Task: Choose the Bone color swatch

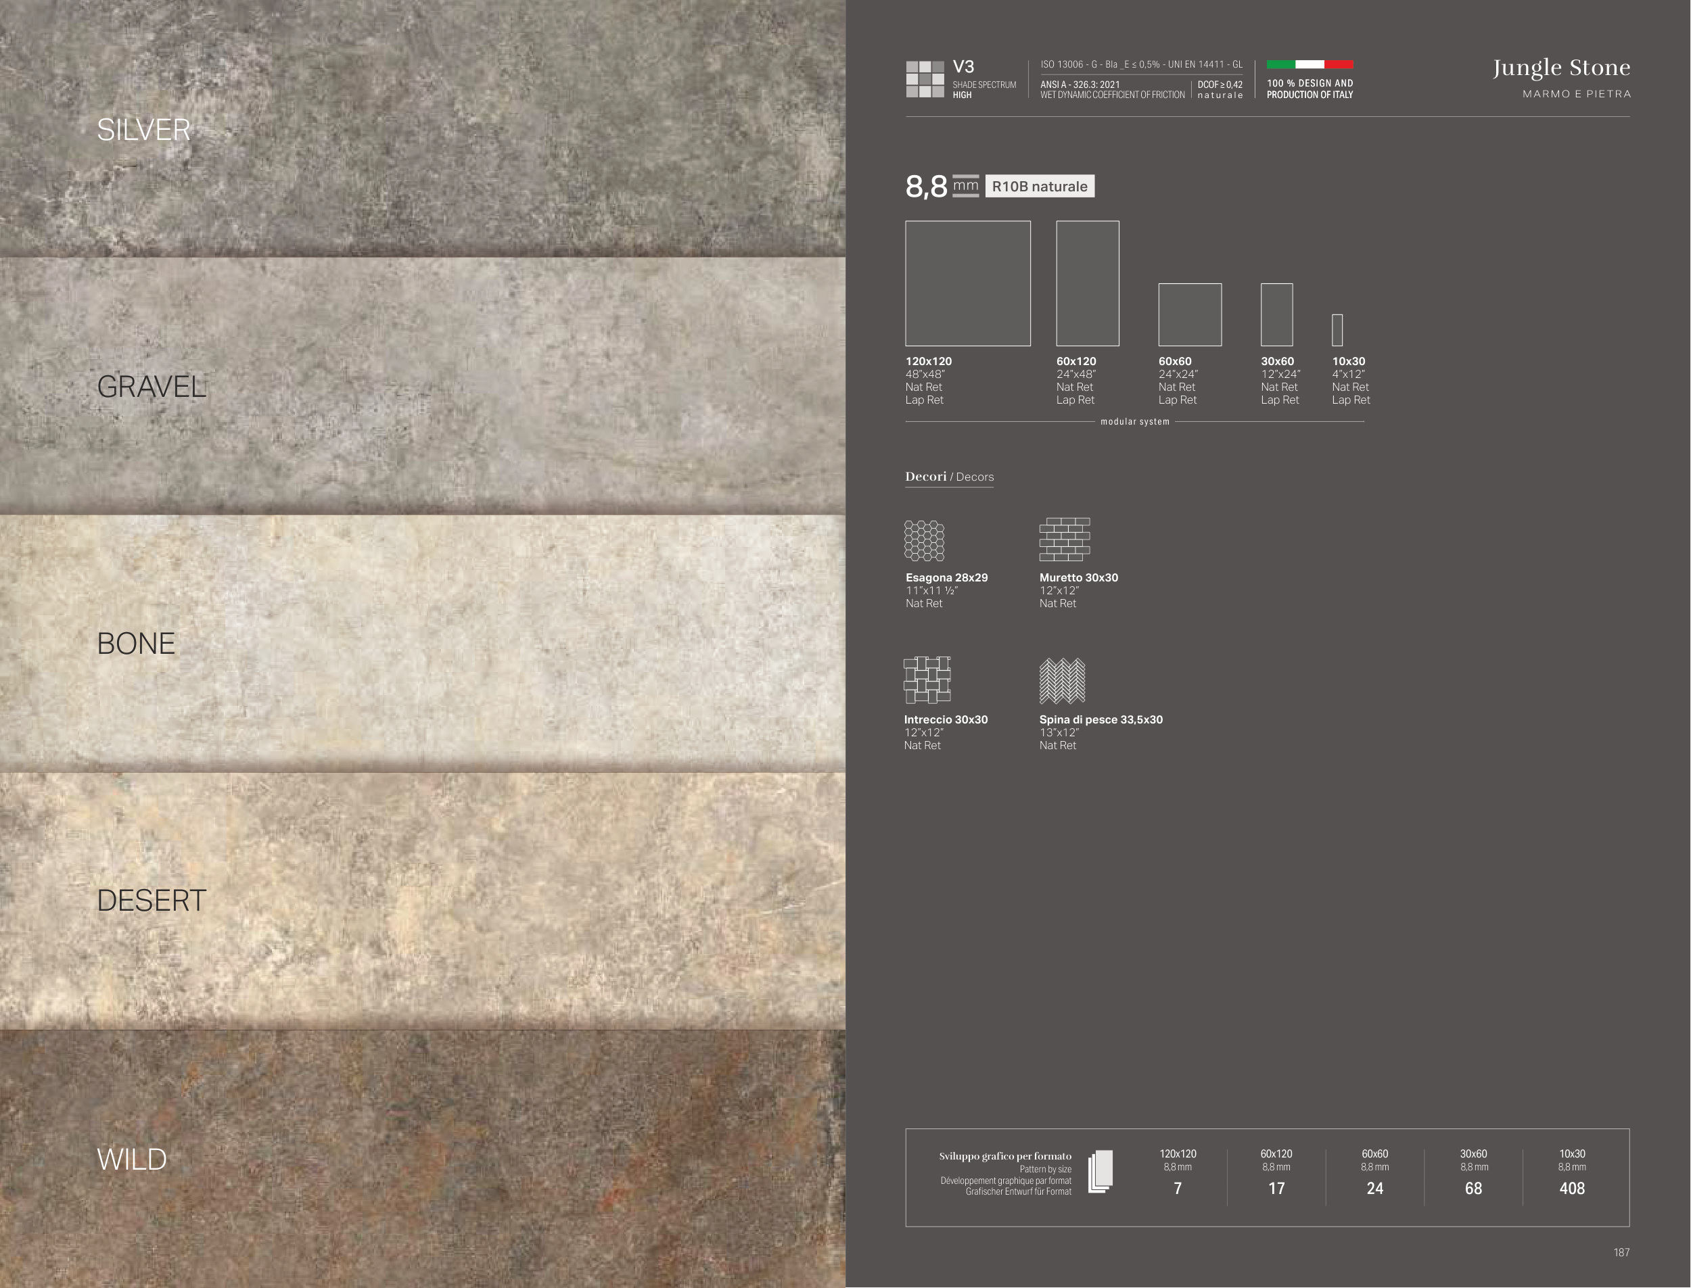Action: click(x=423, y=642)
